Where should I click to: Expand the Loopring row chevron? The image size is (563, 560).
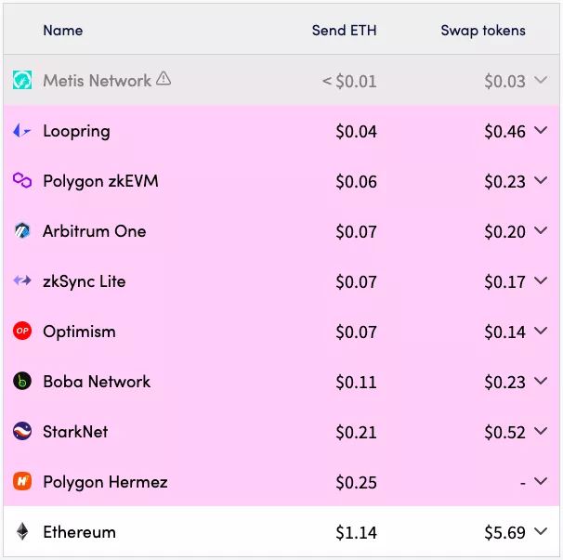542,131
